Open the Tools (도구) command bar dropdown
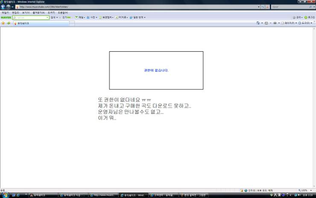316x198 pixels. [x=305, y=23]
